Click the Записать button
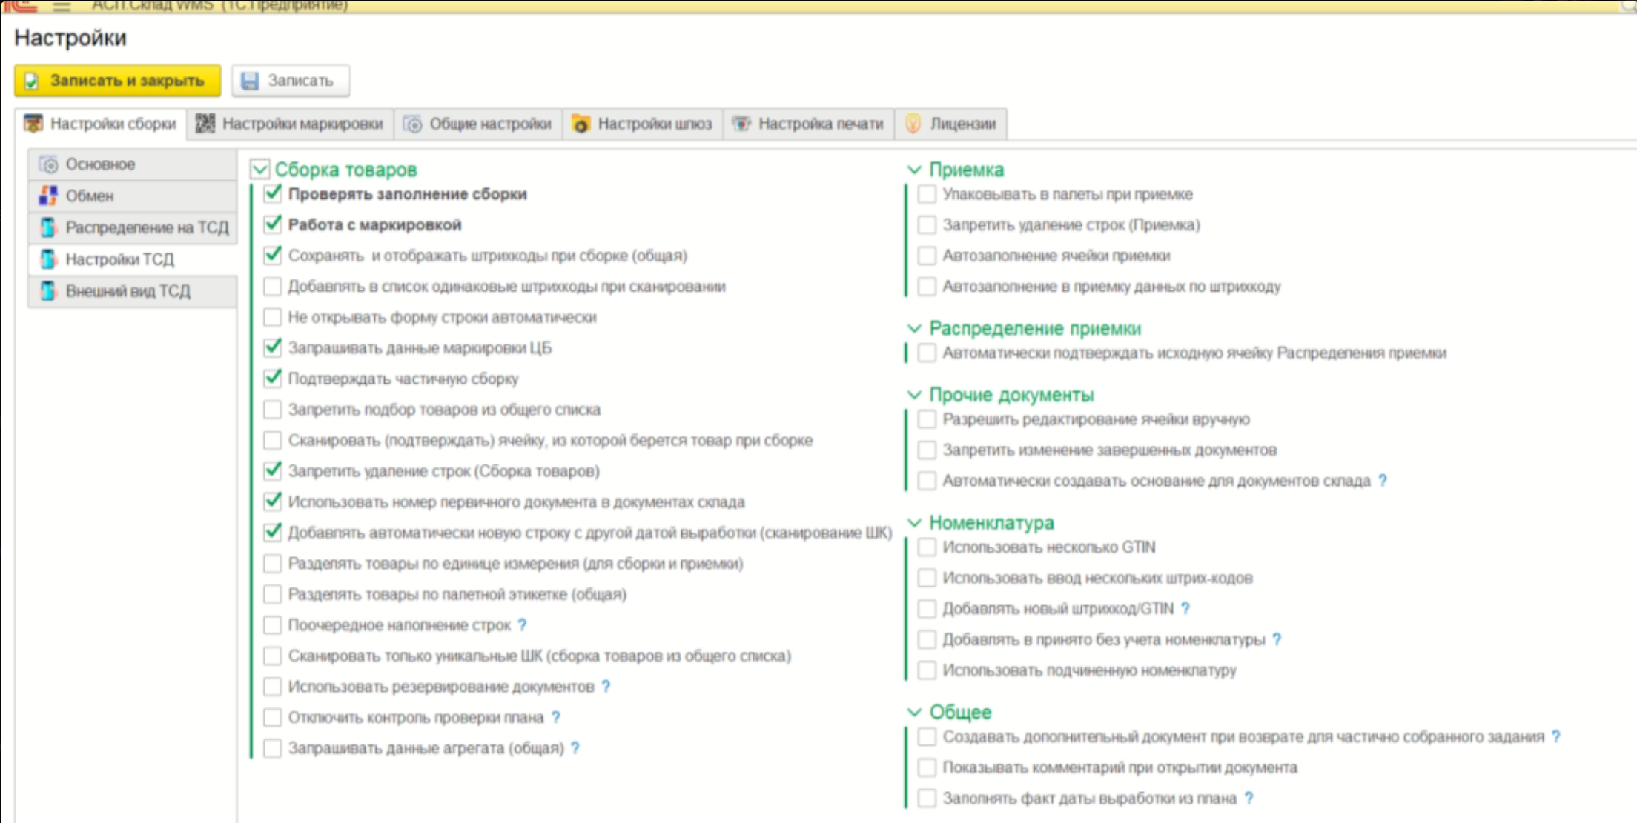This screenshot has height=823, width=1637. pos(291,81)
